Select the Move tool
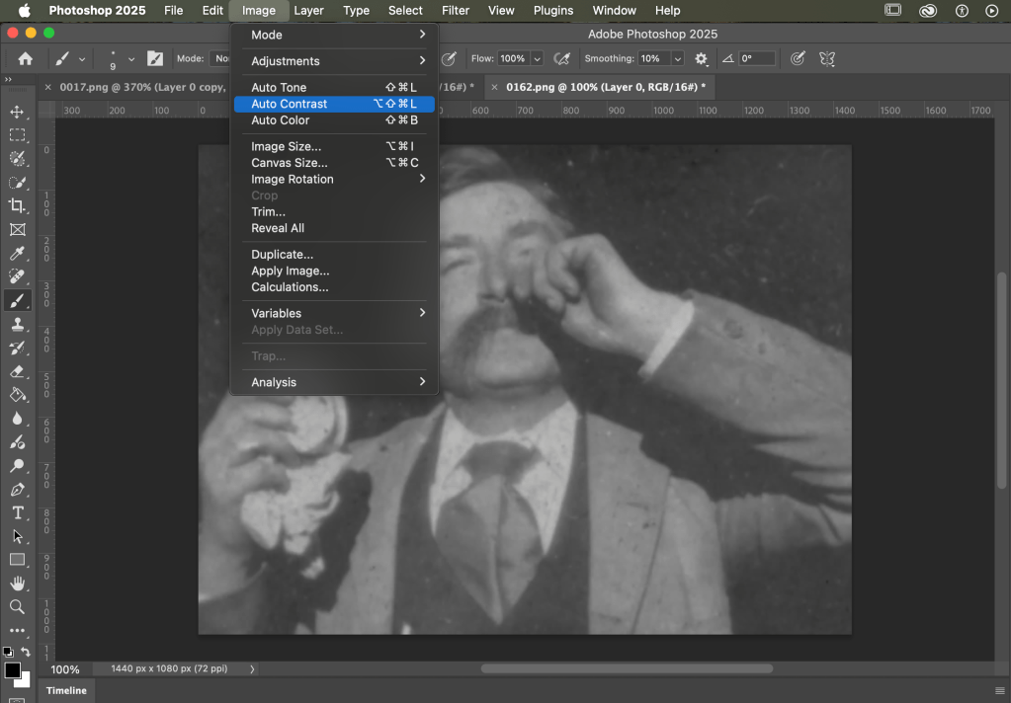The width and height of the screenshot is (1011, 703). (17, 112)
